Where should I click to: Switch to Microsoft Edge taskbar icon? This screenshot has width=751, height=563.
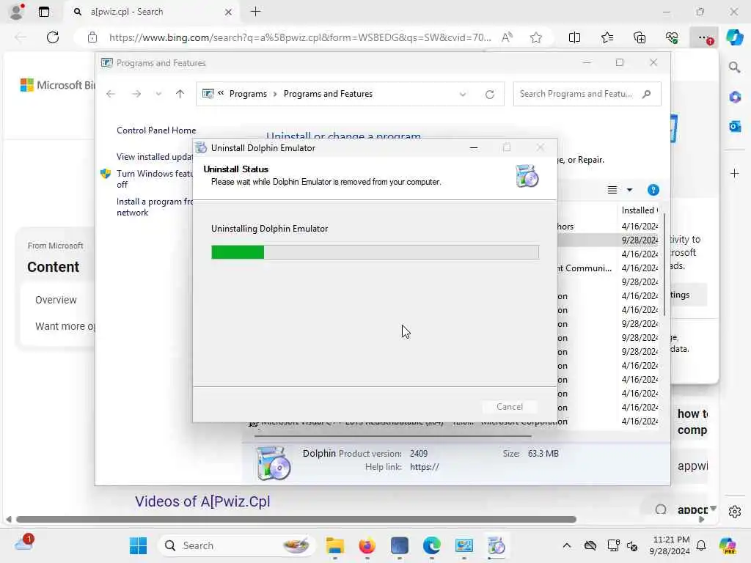point(431,545)
